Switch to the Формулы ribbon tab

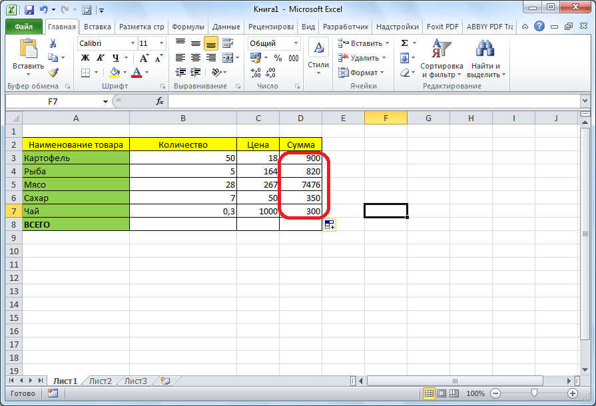pos(188,27)
